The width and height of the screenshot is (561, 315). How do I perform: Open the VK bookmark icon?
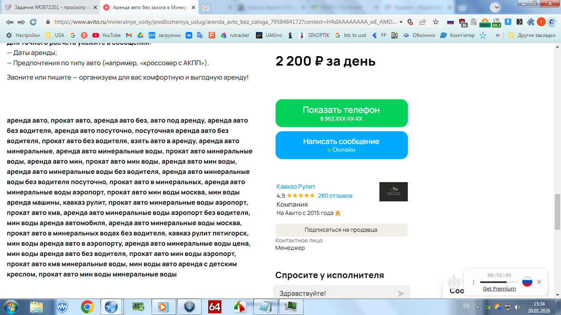coord(189,35)
